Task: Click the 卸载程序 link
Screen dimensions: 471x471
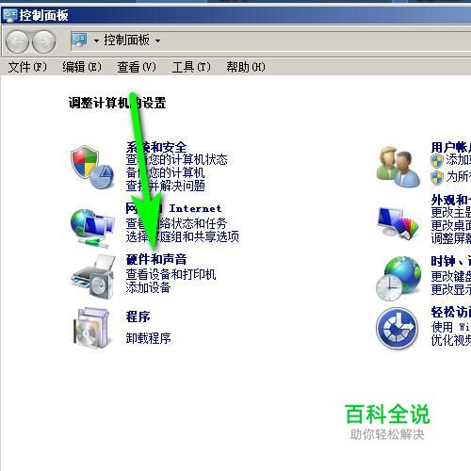Action: coord(148,338)
